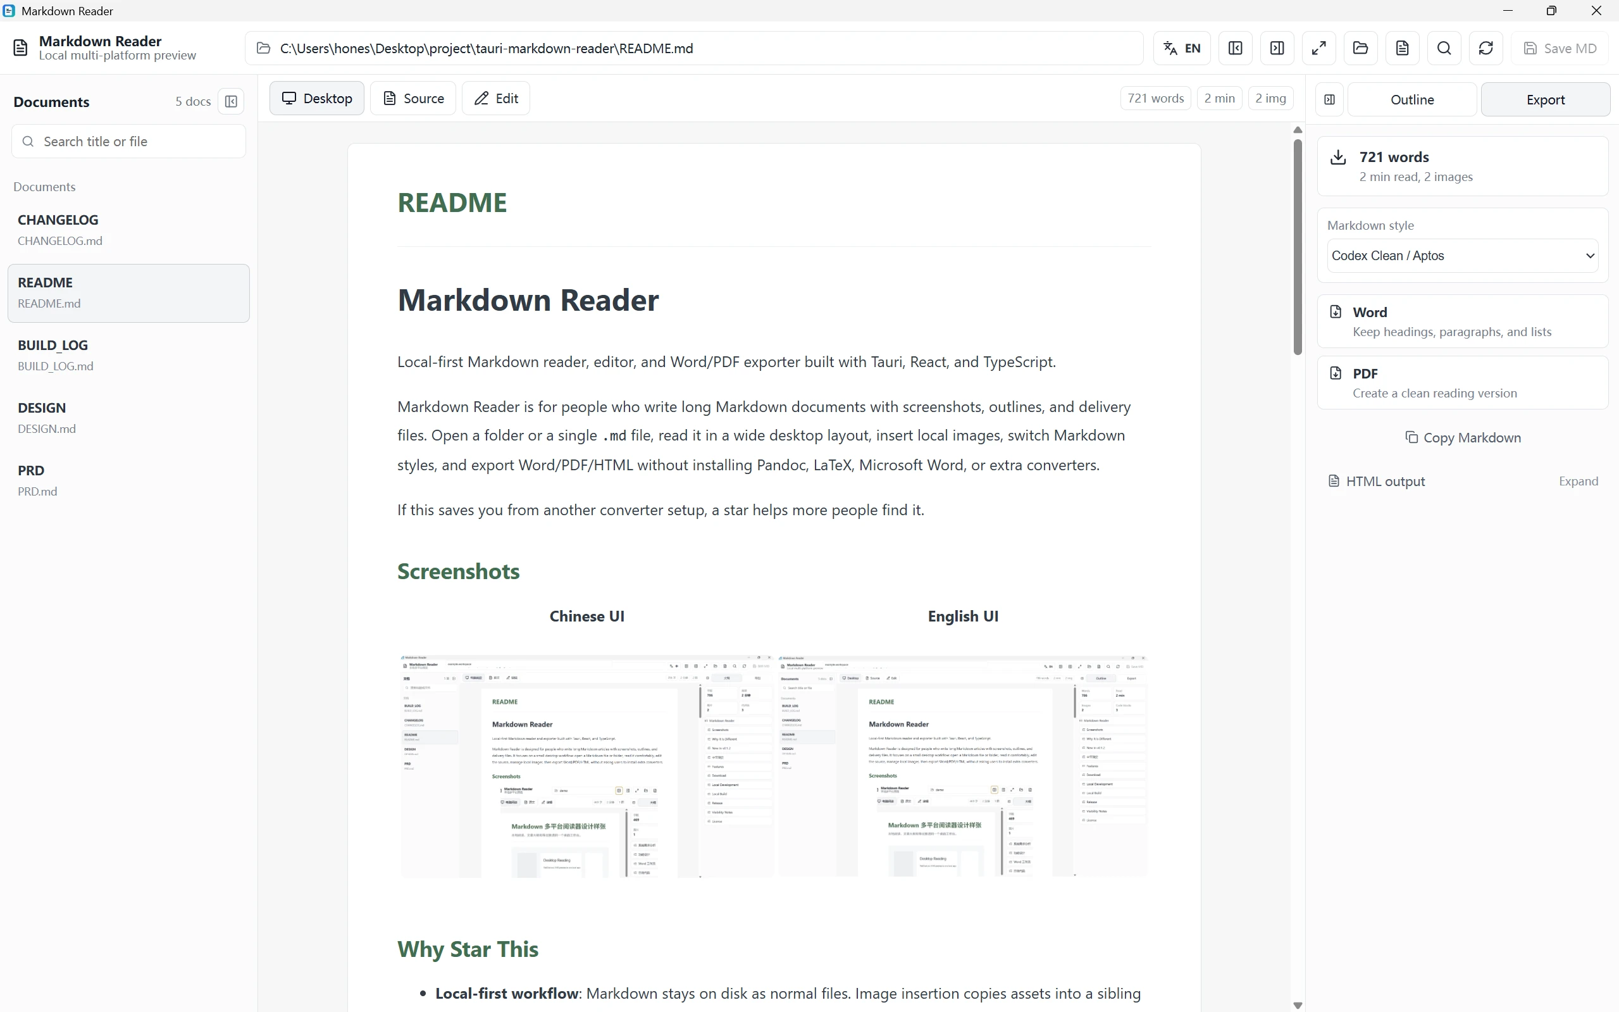Open a folder with the folder icon button
The height and width of the screenshot is (1012, 1619).
tap(1360, 48)
